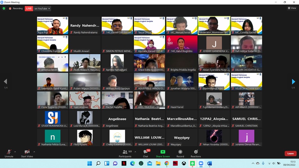Open the 'on YouTube' live stream dropdown
Screen dimensions: 299x168
click(x=42, y=9)
